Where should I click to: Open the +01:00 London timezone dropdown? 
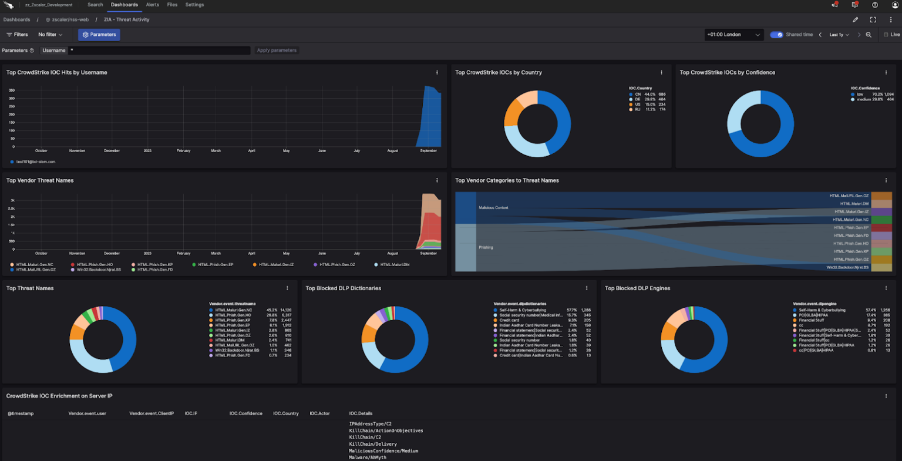pyautogui.click(x=733, y=35)
